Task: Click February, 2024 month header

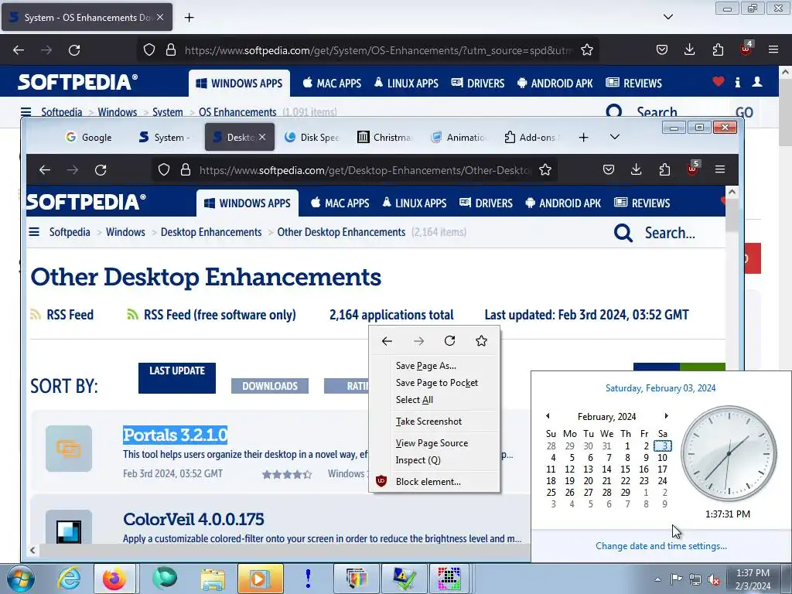Action: coord(606,417)
